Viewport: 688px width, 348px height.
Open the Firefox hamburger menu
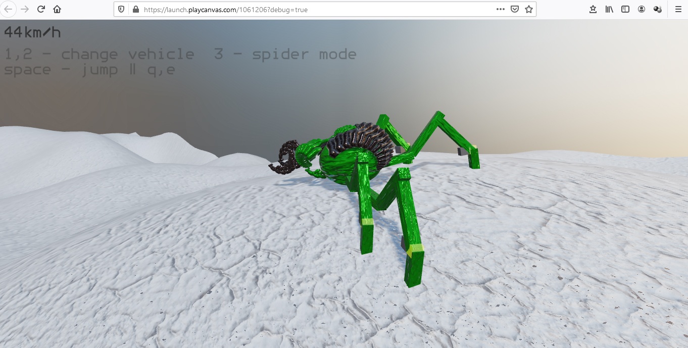pos(678,9)
